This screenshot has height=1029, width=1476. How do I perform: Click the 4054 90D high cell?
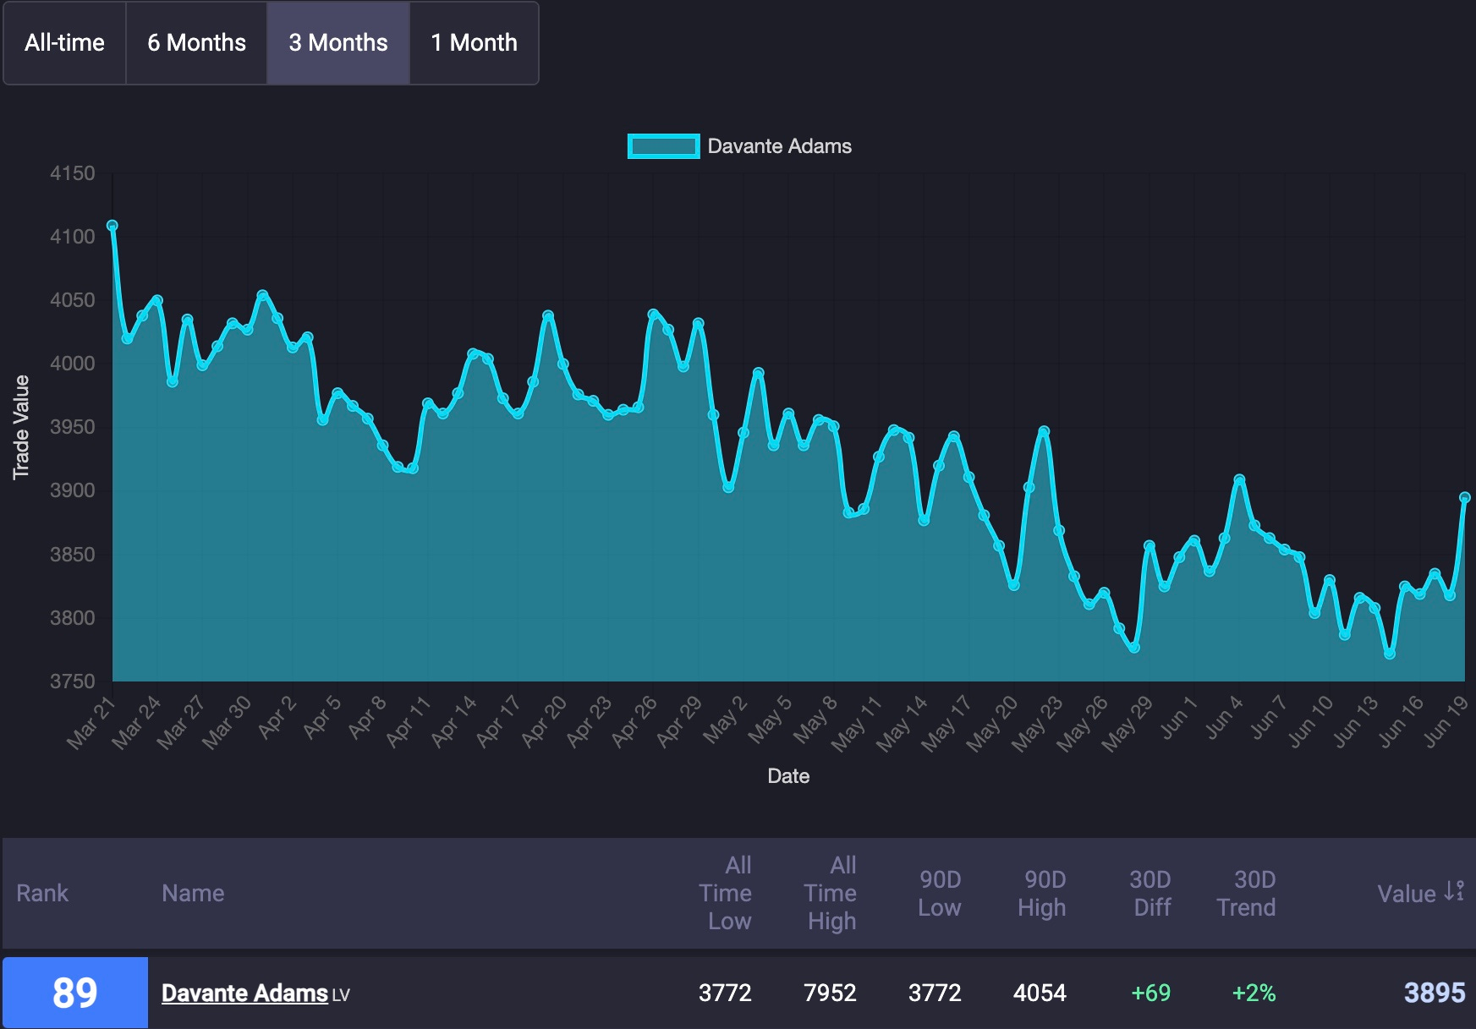(1040, 993)
